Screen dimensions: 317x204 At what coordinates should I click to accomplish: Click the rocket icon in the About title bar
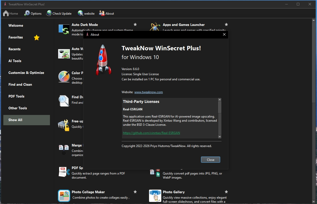click(87, 34)
